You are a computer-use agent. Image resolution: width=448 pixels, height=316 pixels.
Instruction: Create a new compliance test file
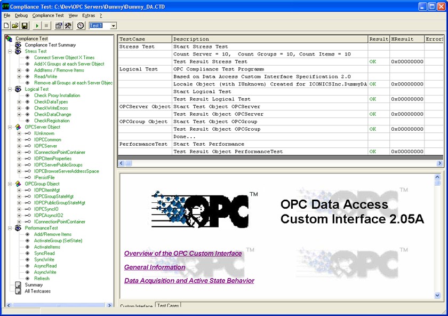tap(6, 26)
